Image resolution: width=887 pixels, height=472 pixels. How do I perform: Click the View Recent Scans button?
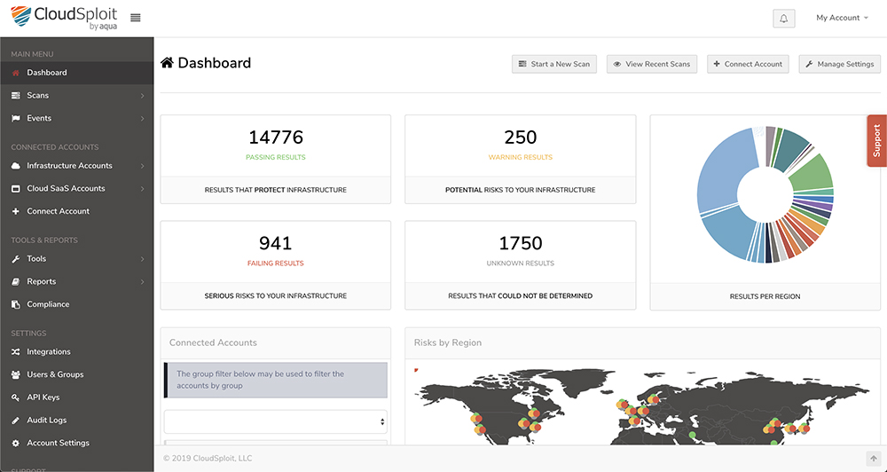652,64
